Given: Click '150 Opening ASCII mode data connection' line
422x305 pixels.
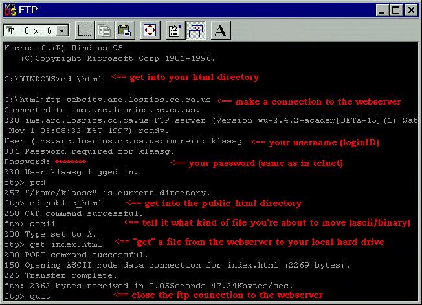Looking at the screenshot, I should click(x=177, y=265).
